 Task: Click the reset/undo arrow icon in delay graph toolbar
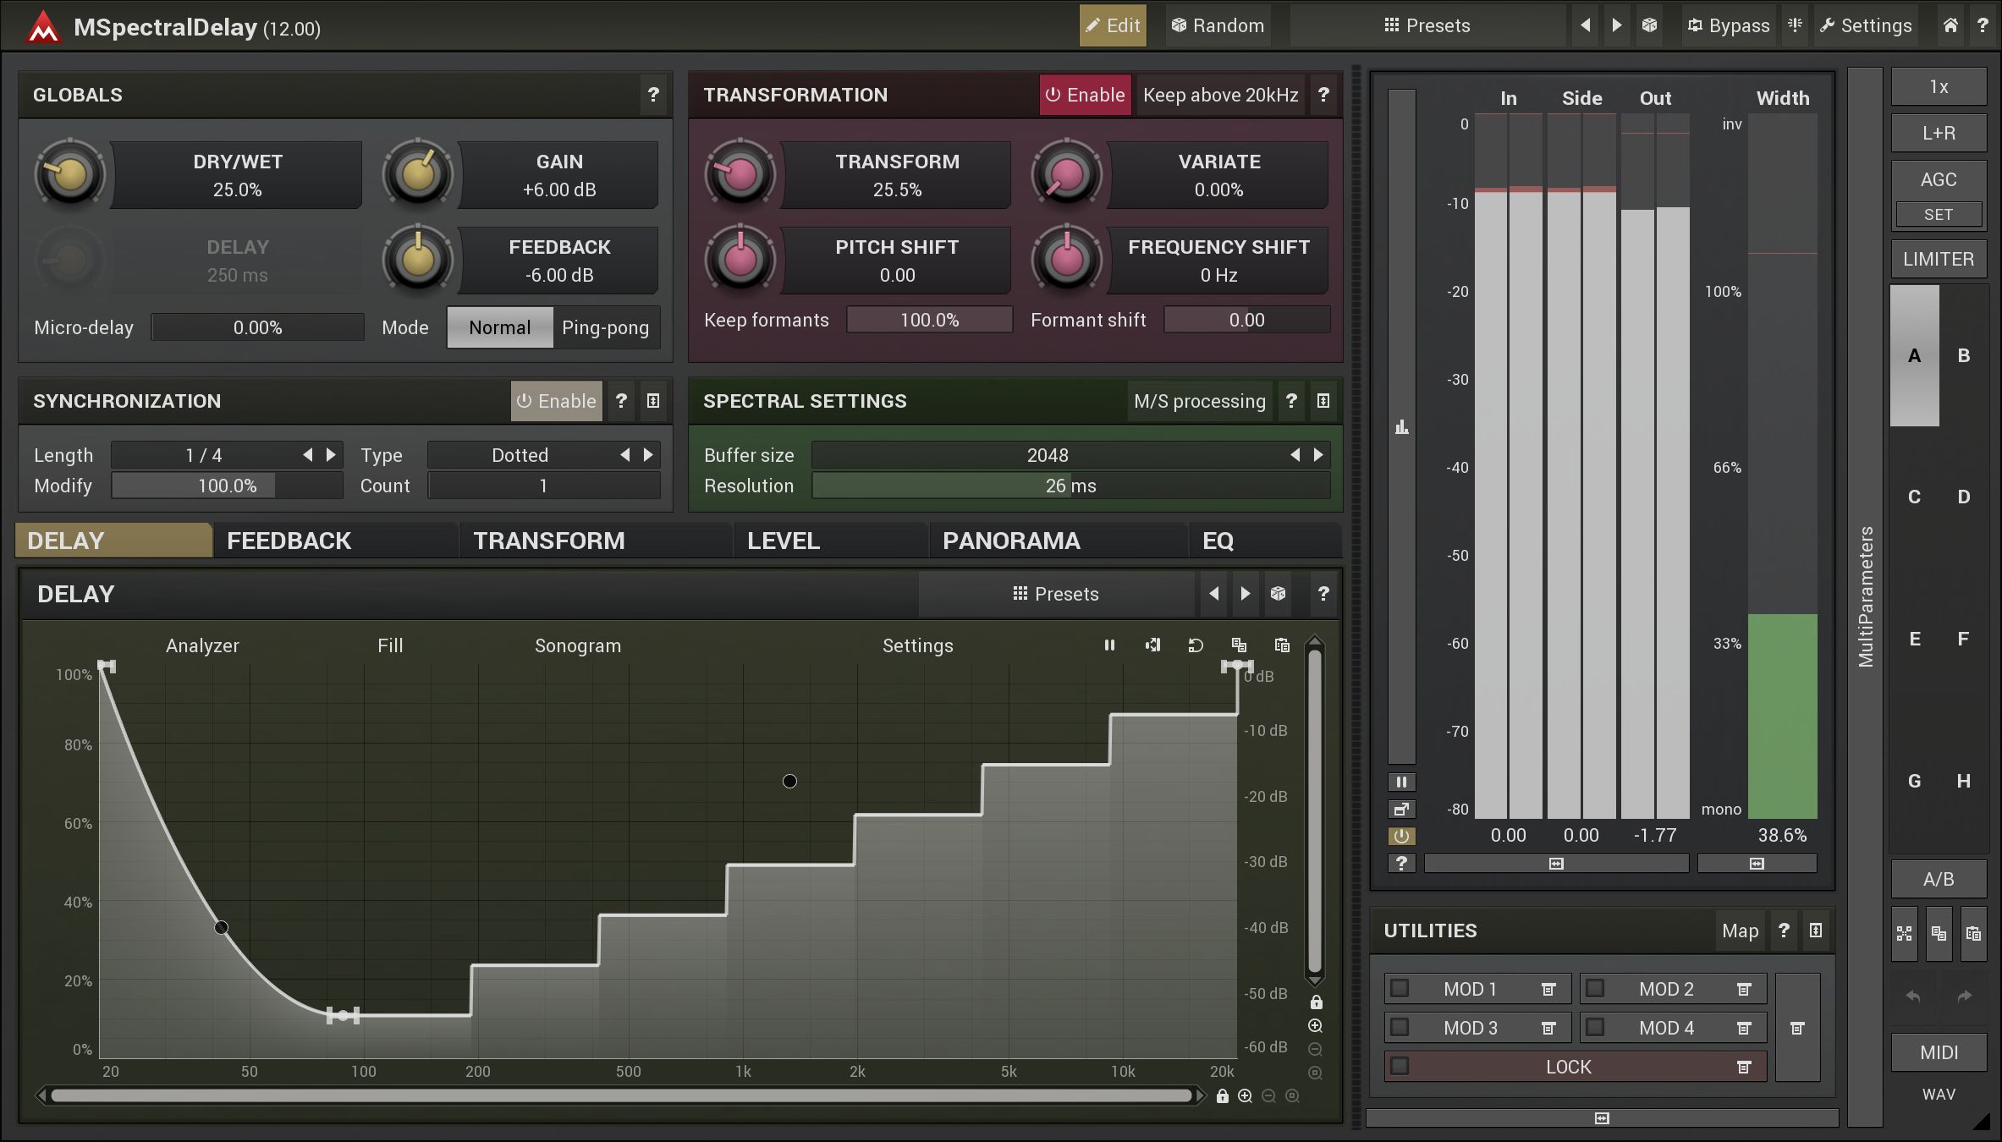point(1196,645)
